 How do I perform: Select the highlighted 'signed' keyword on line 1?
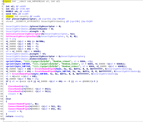point(7,2)
